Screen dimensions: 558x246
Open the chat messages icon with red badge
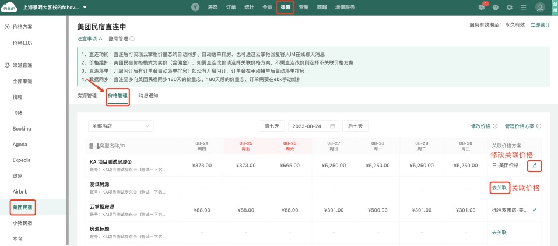pyautogui.click(x=482, y=8)
